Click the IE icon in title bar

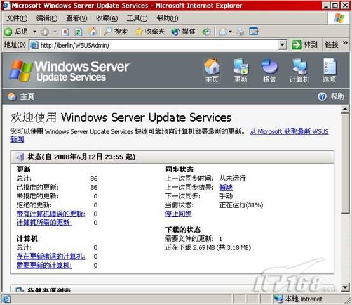click(x=6, y=5)
